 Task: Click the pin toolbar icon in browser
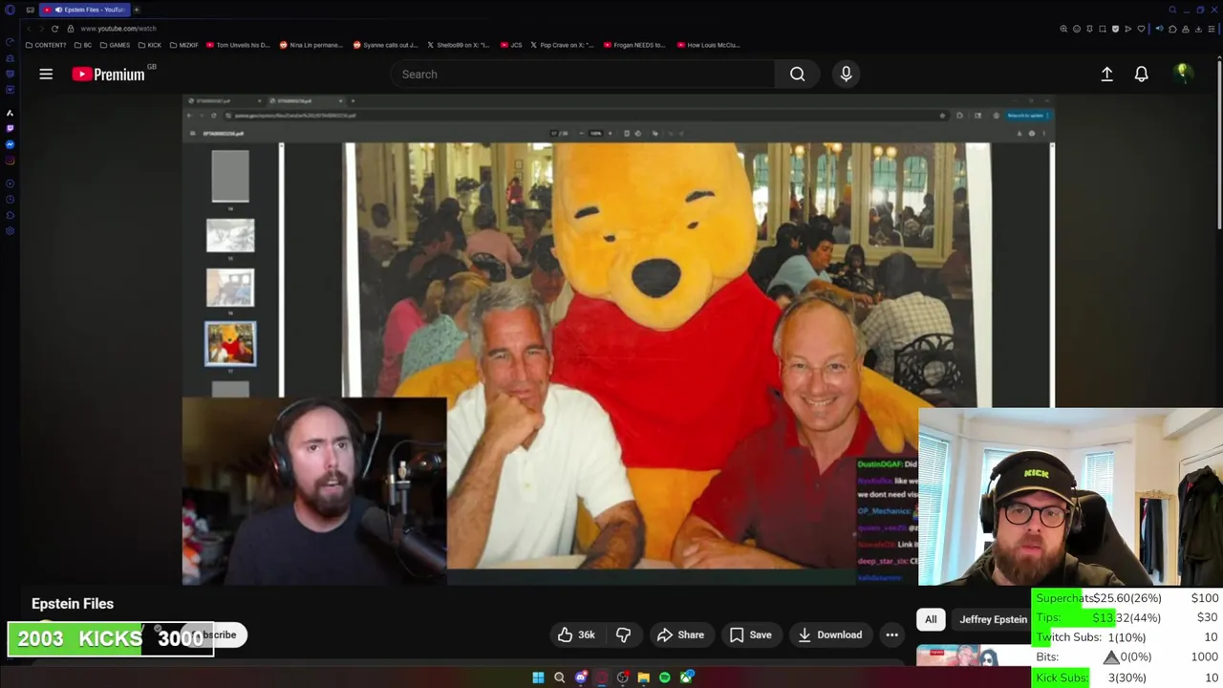tap(1089, 29)
